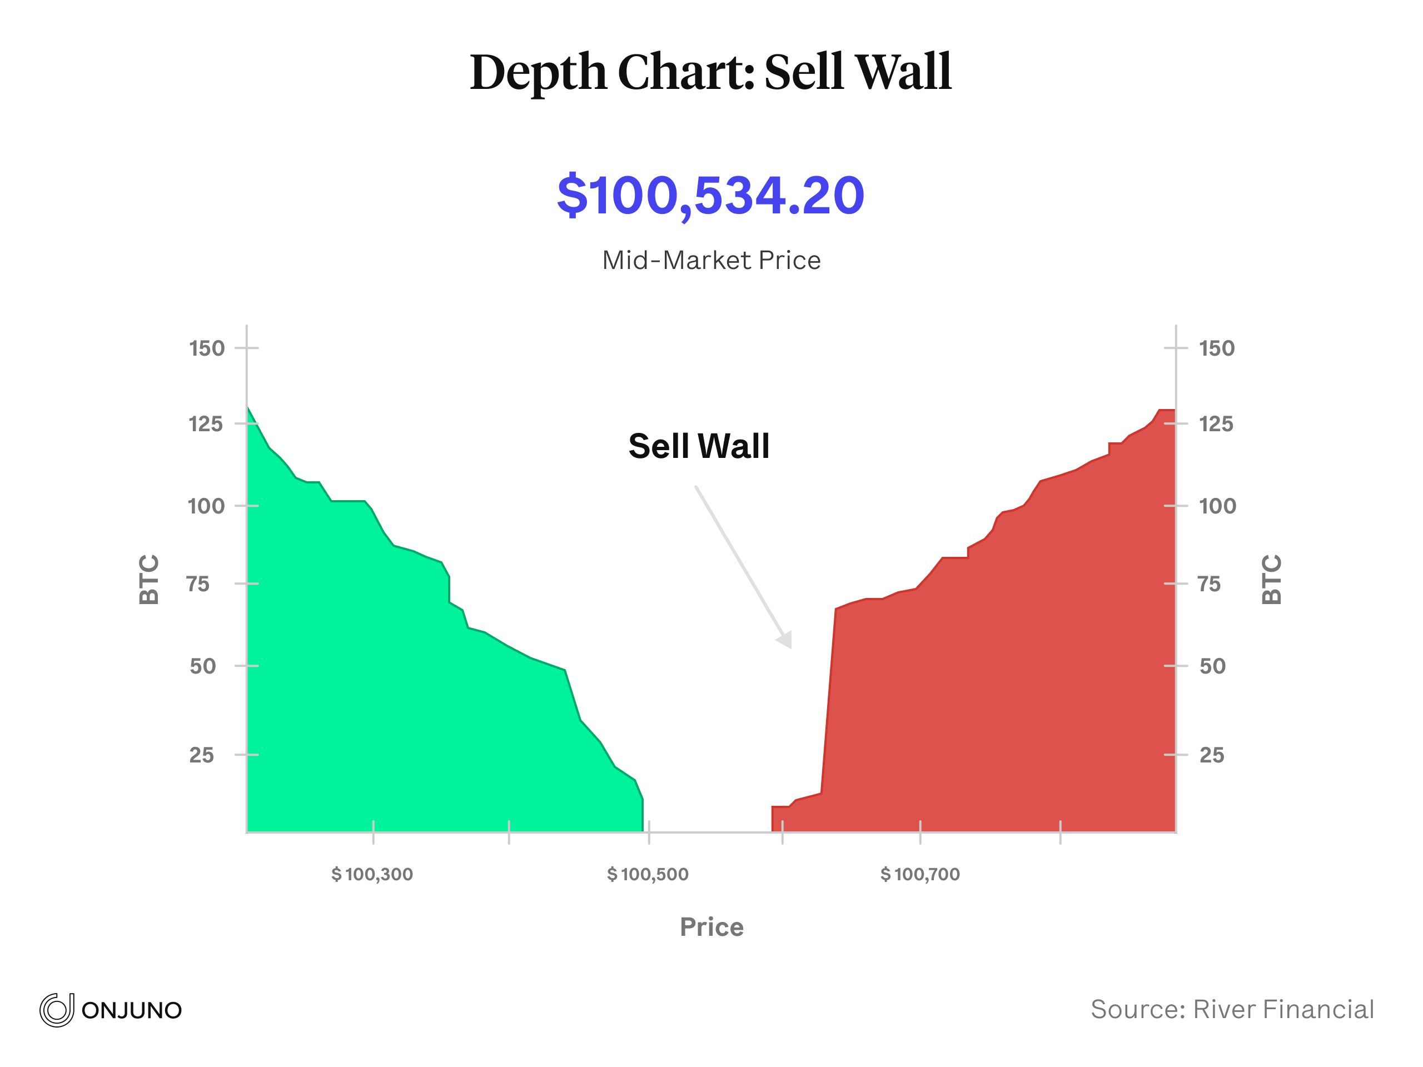The width and height of the screenshot is (1423, 1067).
Task: Select the Mid-Market Price caption
Action: click(x=711, y=261)
